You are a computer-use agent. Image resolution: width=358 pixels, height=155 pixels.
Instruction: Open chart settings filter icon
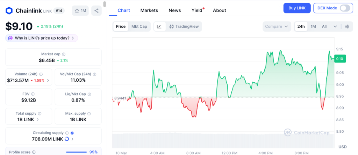[347, 26]
